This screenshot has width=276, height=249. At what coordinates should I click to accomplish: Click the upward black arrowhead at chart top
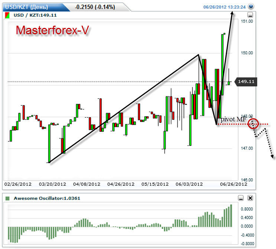tap(232, 14)
